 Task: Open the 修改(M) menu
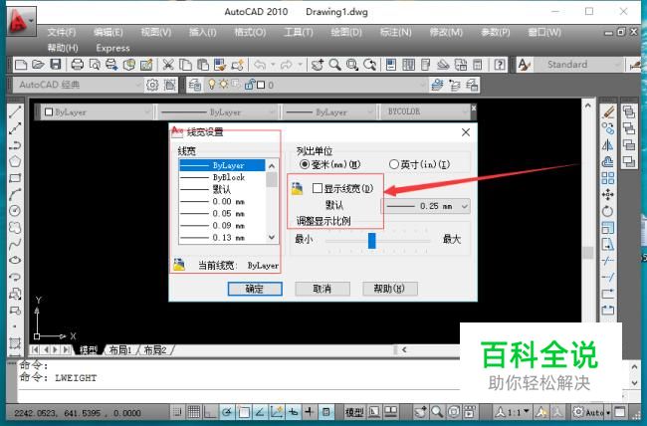pos(446,32)
